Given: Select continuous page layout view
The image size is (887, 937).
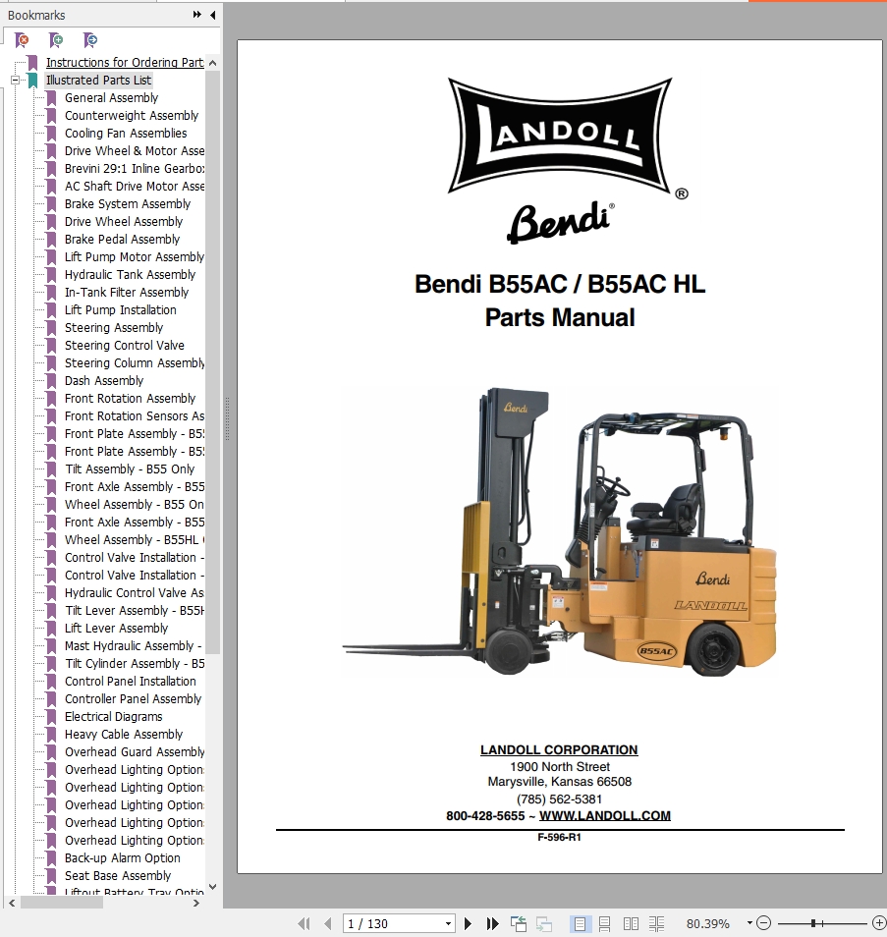Looking at the screenshot, I should pos(604,924).
